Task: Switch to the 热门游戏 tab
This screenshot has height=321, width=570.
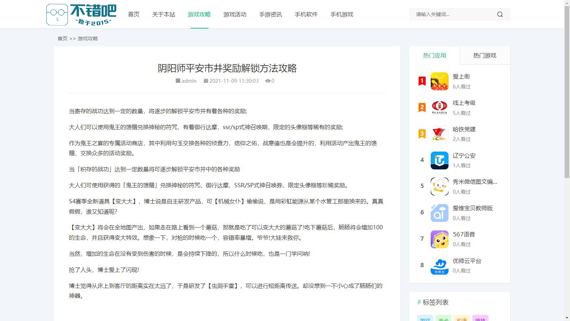Action: click(x=484, y=55)
